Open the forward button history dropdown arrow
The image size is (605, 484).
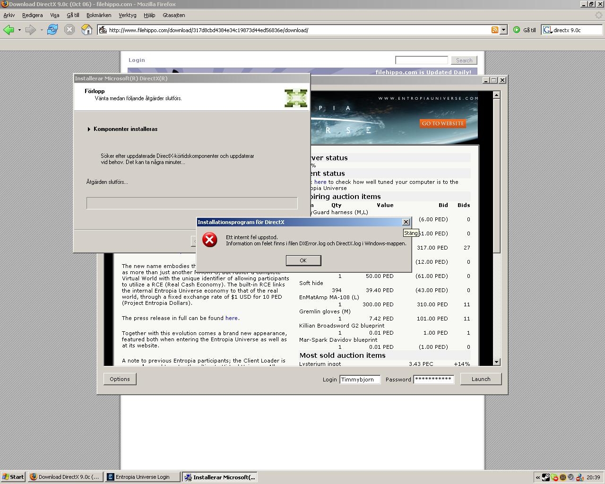pos(42,30)
